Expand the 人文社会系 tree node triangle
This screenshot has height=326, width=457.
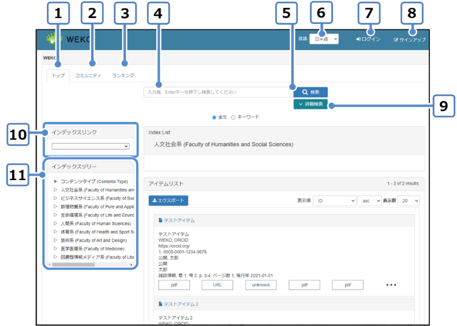pos(55,190)
